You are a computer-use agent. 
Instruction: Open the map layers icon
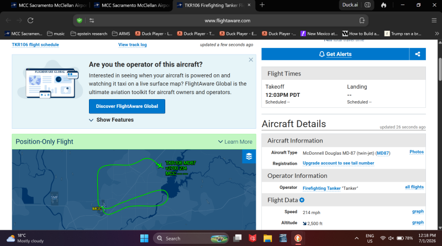pyautogui.click(x=249, y=156)
